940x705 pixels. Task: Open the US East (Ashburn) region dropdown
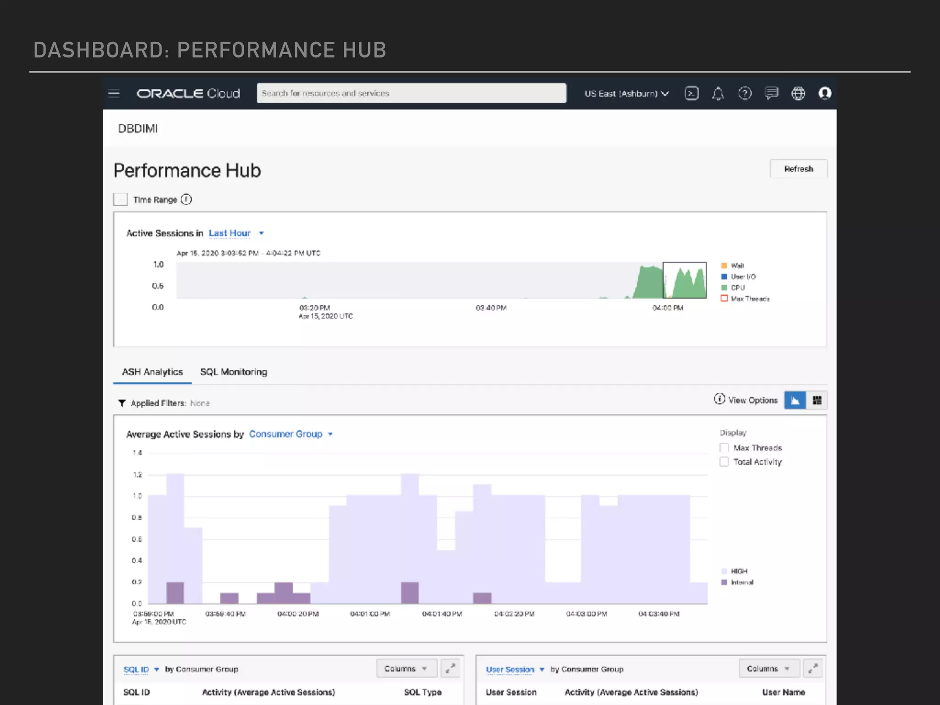[x=626, y=94]
